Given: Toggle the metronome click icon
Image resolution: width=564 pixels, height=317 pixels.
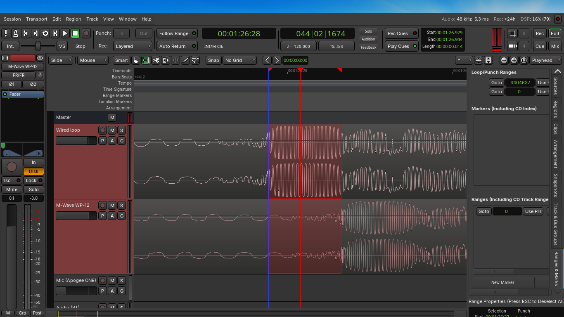Looking at the screenshot, I should pyautogui.click(x=16, y=33).
